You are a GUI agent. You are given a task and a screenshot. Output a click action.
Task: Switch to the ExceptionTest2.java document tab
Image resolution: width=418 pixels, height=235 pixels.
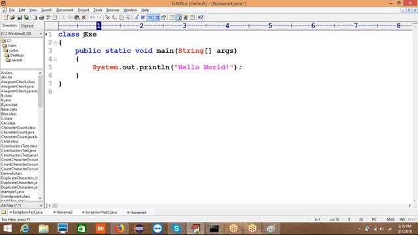pos(99,212)
